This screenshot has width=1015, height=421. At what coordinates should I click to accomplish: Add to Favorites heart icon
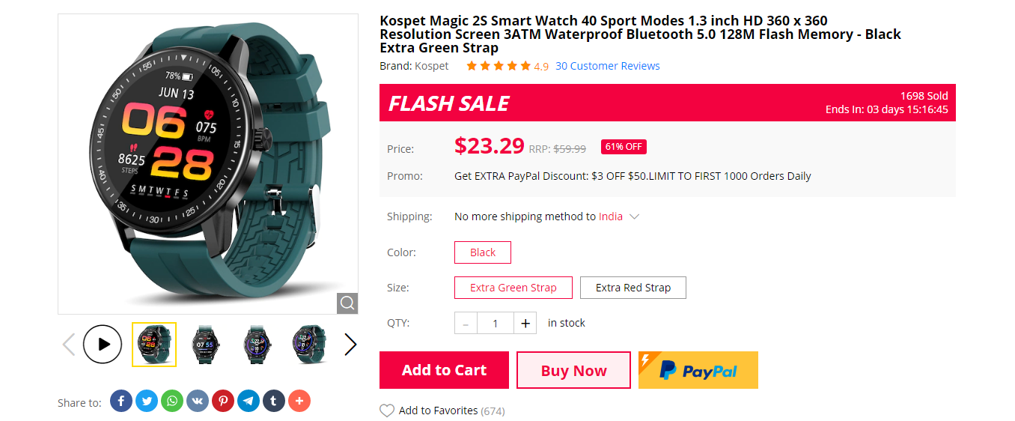coord(387,411)
